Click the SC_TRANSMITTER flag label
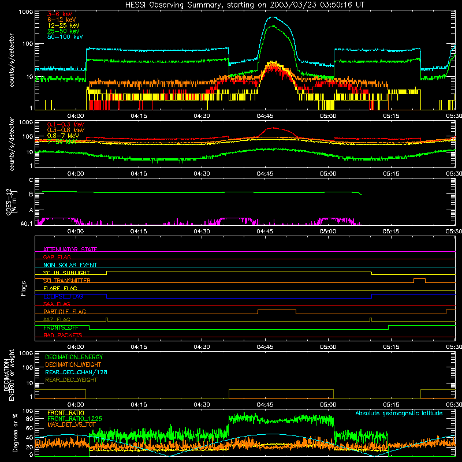This screenshot has height=462, width=462. click(67, 281)
